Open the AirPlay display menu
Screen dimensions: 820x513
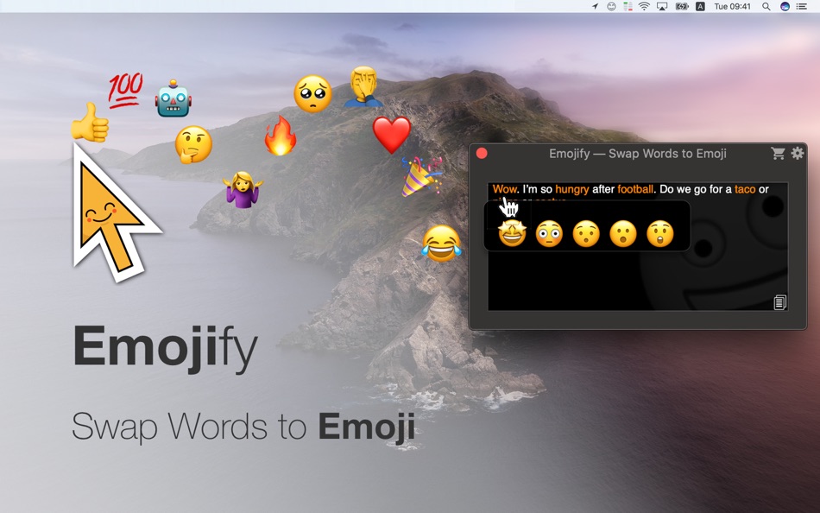[662, 6]
